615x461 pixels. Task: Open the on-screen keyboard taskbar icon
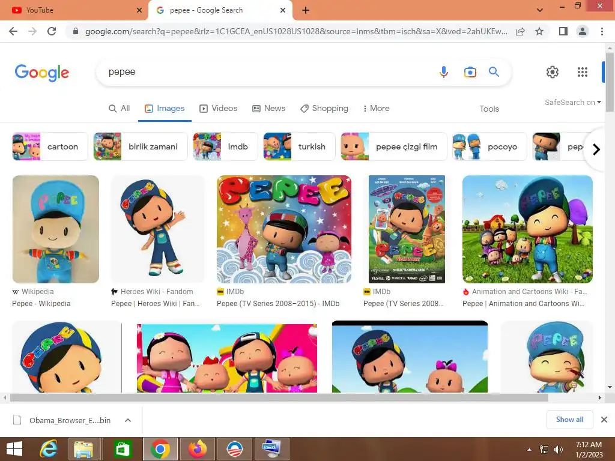(272, 449)
